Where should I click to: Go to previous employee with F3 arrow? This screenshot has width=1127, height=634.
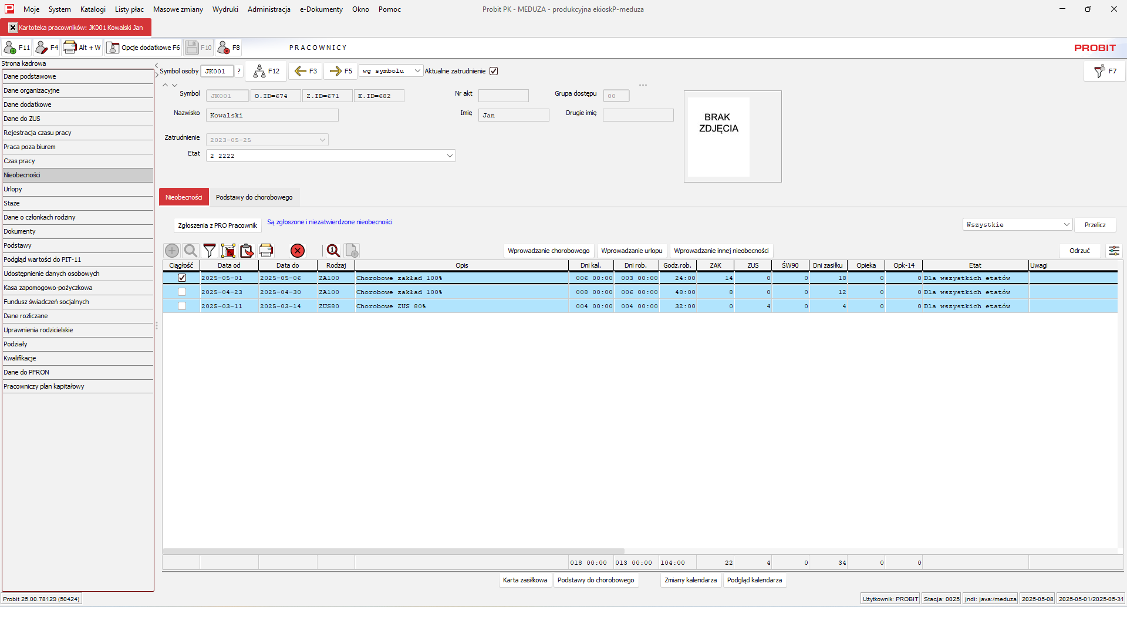tap(305, 71)
